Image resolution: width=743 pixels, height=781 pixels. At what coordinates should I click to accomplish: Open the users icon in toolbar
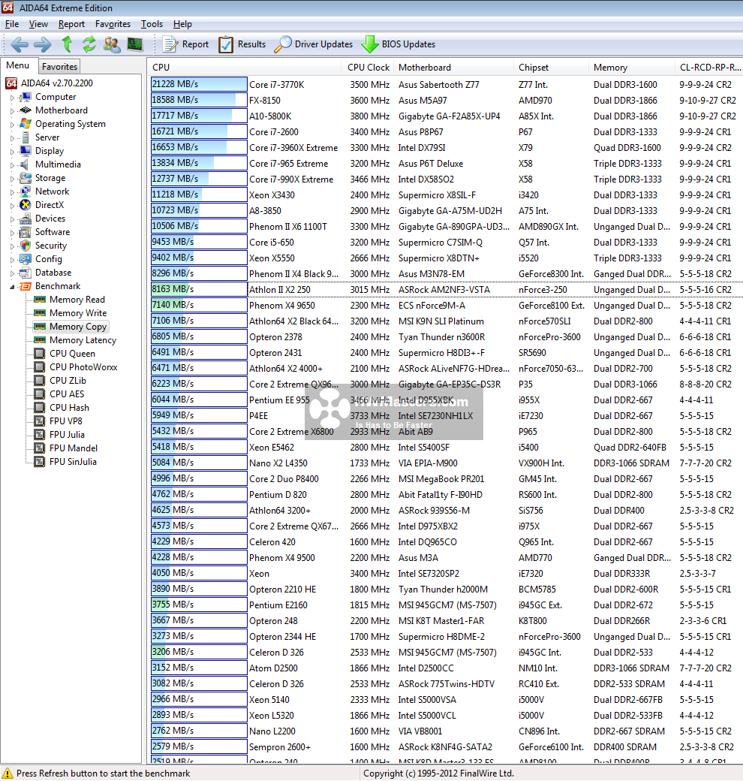112,44
